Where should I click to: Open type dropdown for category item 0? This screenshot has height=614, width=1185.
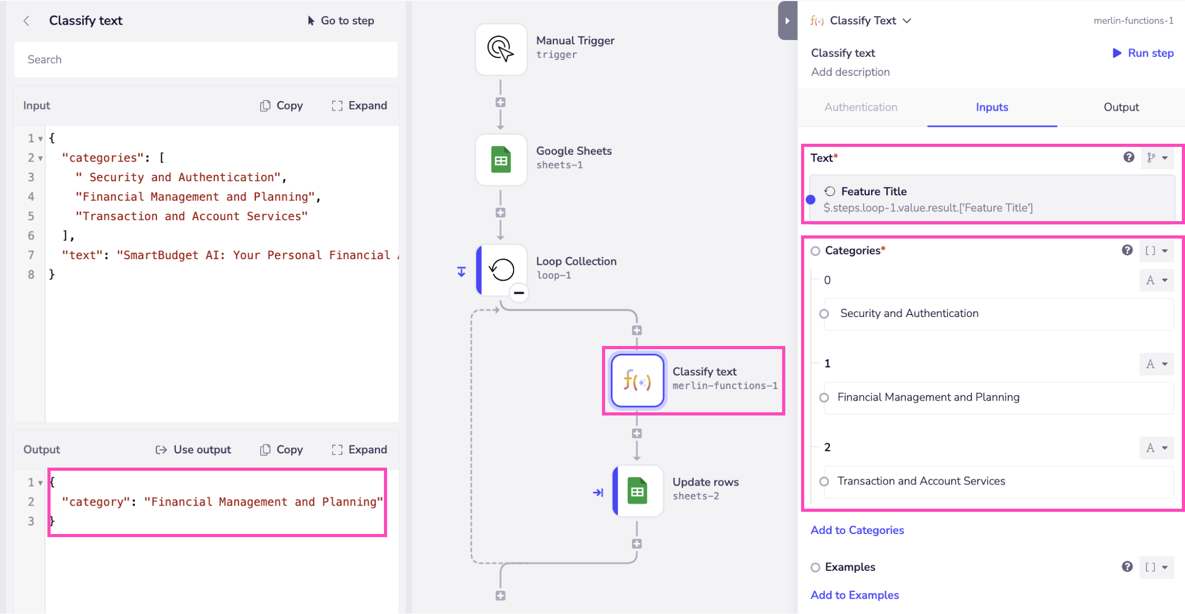1157,280
